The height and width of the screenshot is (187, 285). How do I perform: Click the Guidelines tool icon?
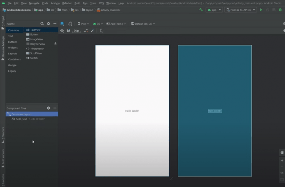[x=101, y=31]
